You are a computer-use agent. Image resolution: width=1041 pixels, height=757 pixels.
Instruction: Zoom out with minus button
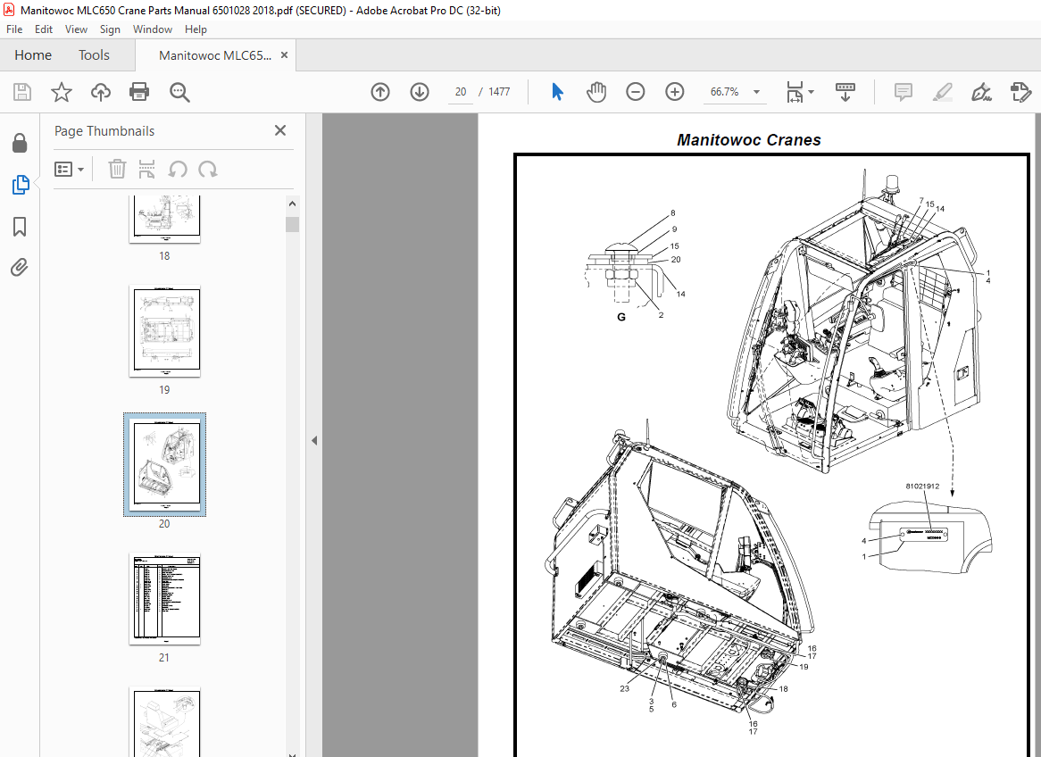click(636, 92)
